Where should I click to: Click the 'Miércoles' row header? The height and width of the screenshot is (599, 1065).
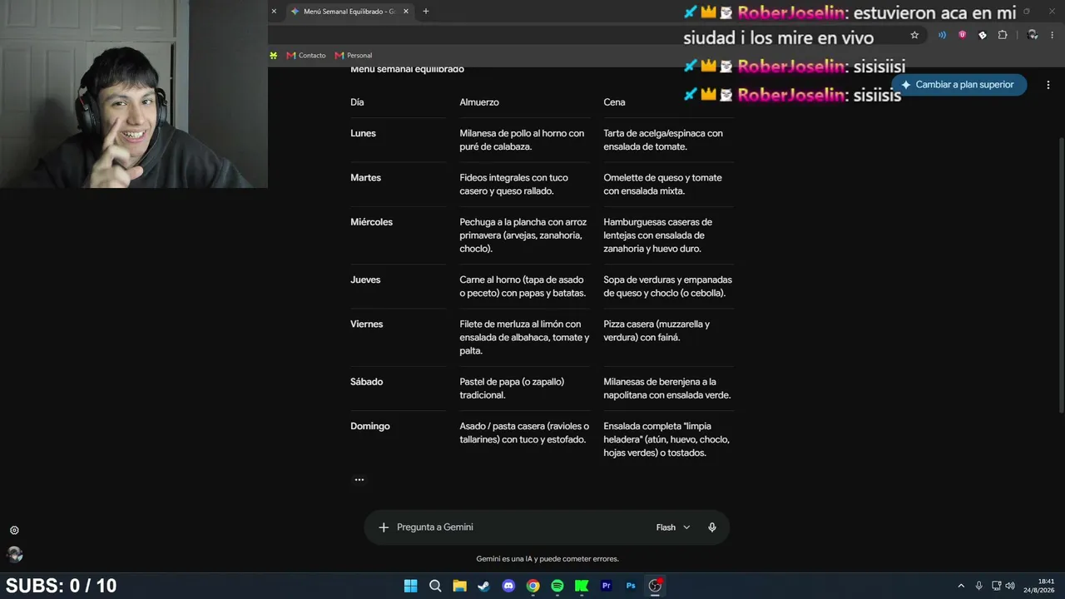[x=371, y=222]
